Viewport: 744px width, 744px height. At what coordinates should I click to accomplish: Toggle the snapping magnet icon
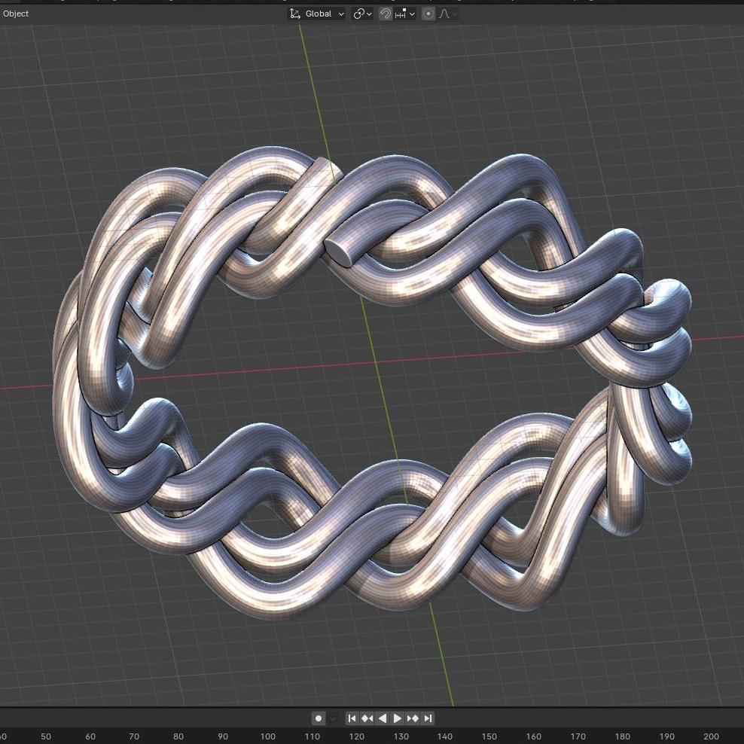click(386, 14)
